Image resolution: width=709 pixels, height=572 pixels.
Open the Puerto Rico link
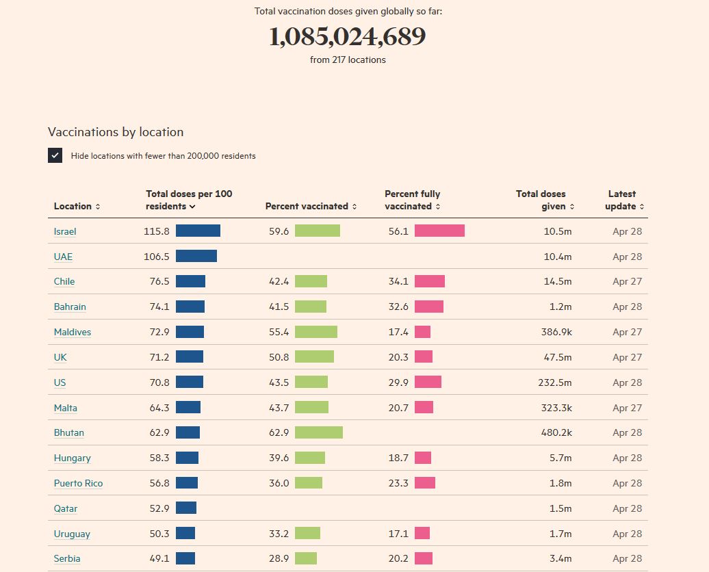click(x=78, y=483)
